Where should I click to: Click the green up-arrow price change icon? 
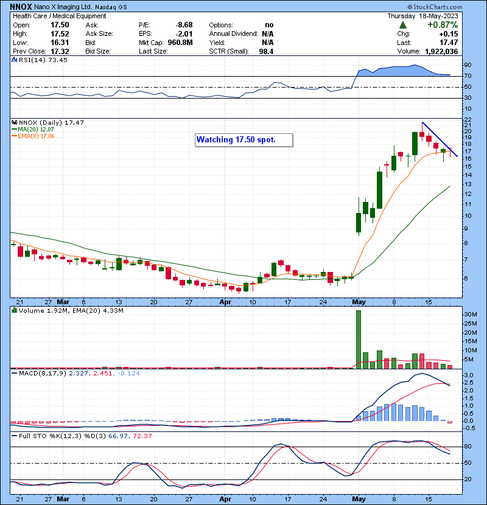(x=402, y=26)
